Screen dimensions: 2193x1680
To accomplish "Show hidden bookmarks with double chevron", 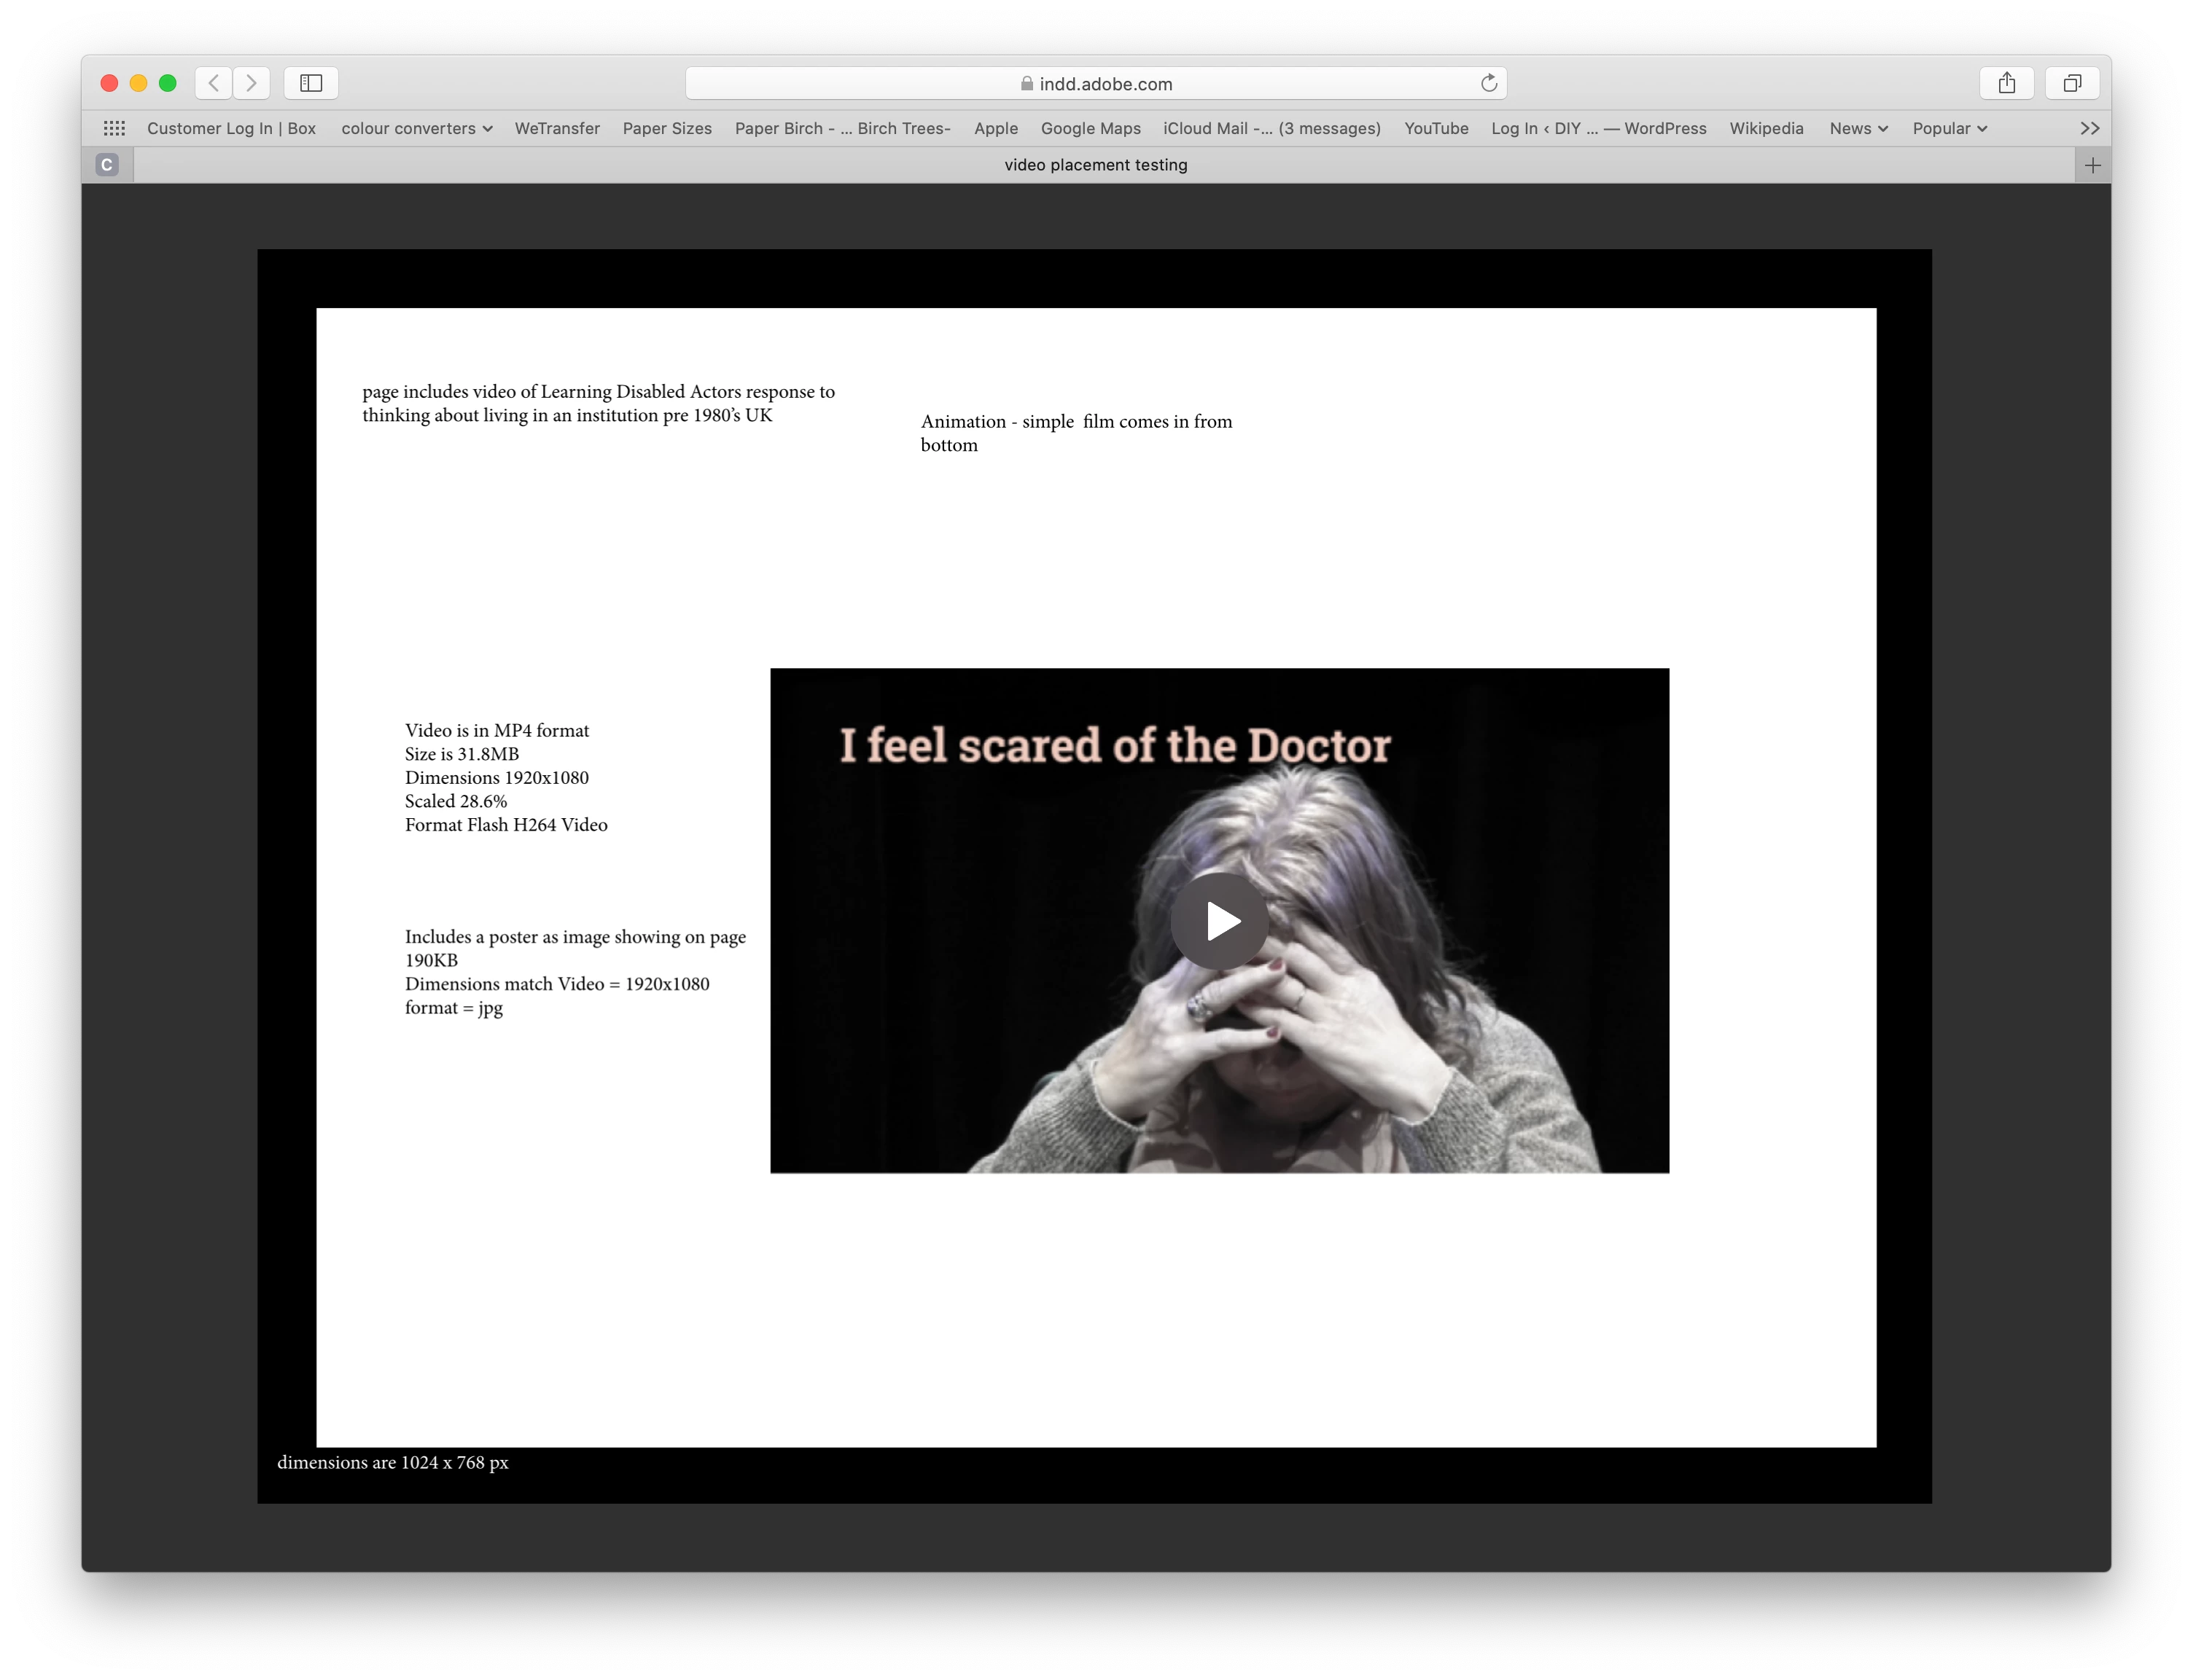I will coord(2089,128).
